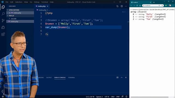Go to browser home page

(x=140, y=5)
